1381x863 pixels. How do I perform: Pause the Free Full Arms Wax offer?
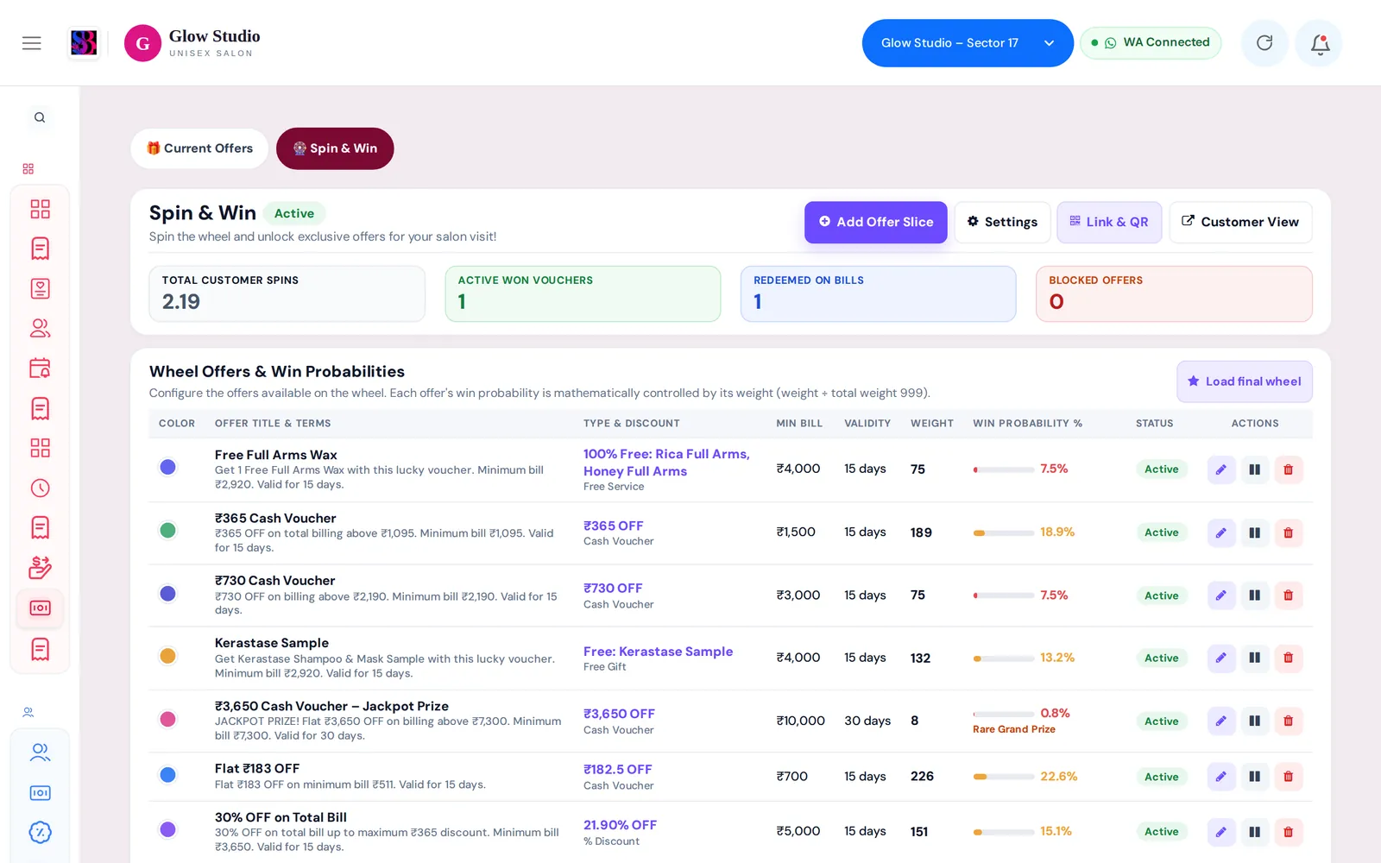pyautogui.click(x=1254, y=469)
